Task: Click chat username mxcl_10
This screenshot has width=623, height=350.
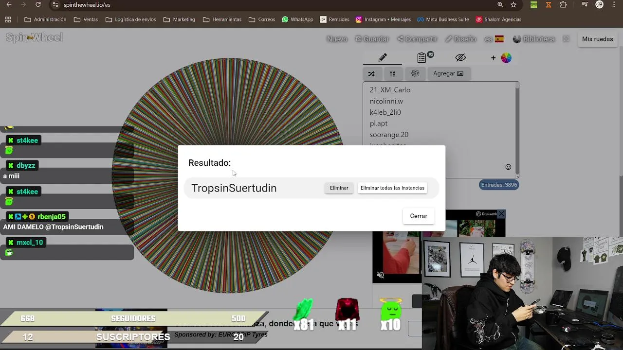Action: point(30,243)
